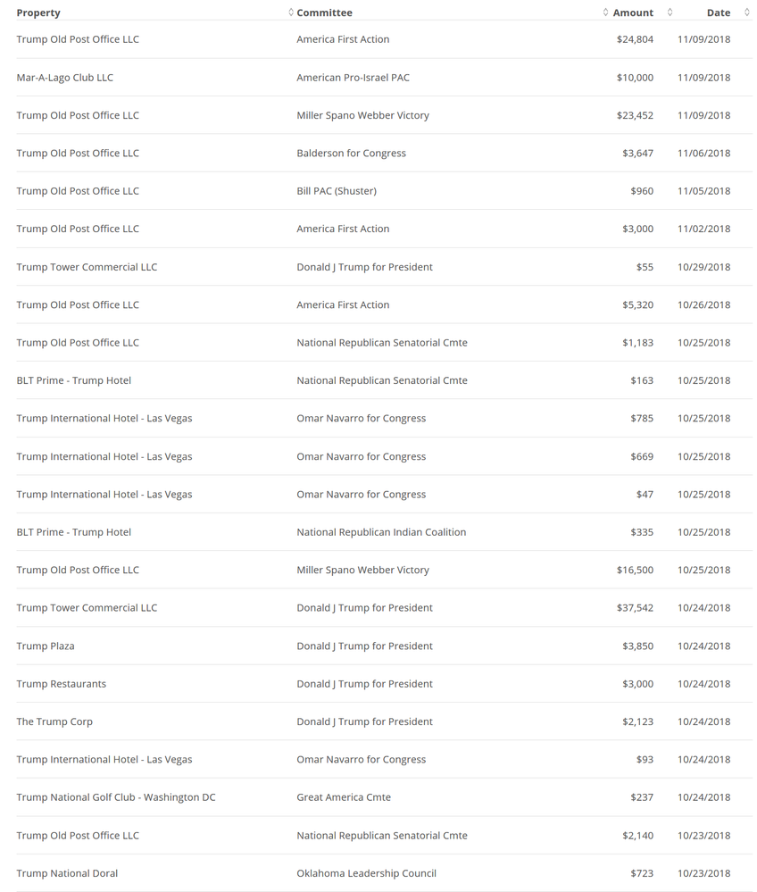Click the Date column header
757x892 pixels.
(719, 13)
